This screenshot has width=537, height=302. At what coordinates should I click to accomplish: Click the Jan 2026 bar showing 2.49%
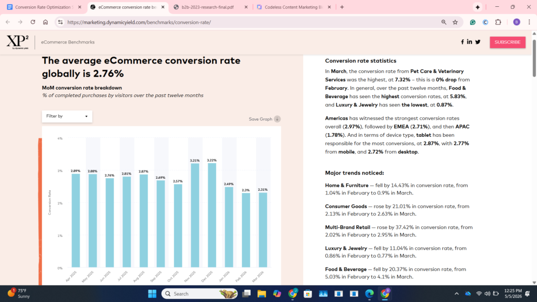pyautogui.click(x=229, y=227)
